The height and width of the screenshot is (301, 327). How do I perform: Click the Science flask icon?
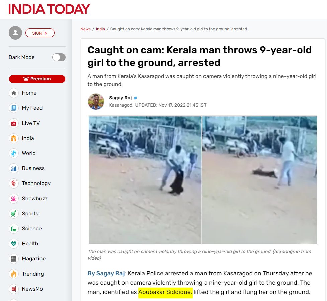pos(14,229)
